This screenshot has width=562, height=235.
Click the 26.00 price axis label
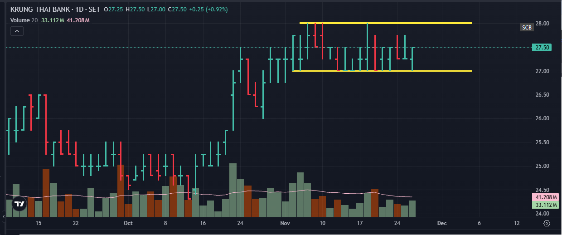(x=543, y=118)
